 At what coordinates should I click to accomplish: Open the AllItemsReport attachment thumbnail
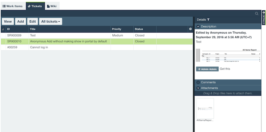[x=205, y=108]
